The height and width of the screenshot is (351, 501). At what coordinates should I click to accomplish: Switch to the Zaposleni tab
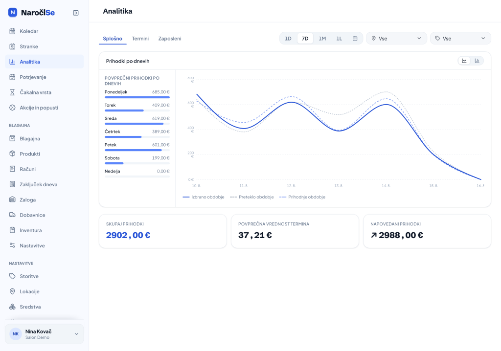pyautogui.click(x=170, y=39)
